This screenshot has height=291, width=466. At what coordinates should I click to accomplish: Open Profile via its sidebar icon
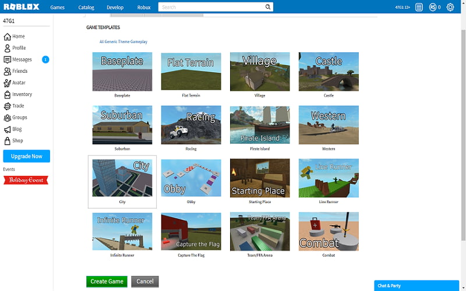tap(8, 48)
